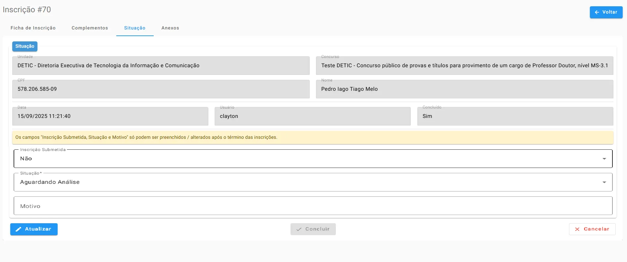Click the checkmark icon on Concluir

[299, 229]
